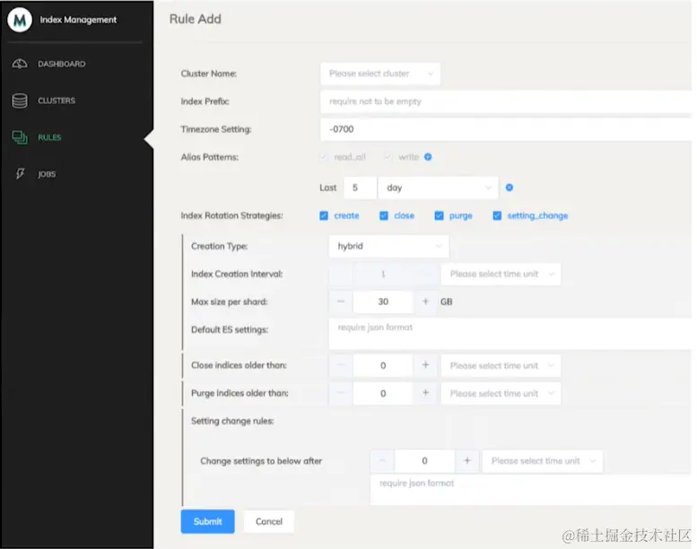The image size is (697, 549).
Task: Decrease Max size per shard value
Action: (341, 301)
